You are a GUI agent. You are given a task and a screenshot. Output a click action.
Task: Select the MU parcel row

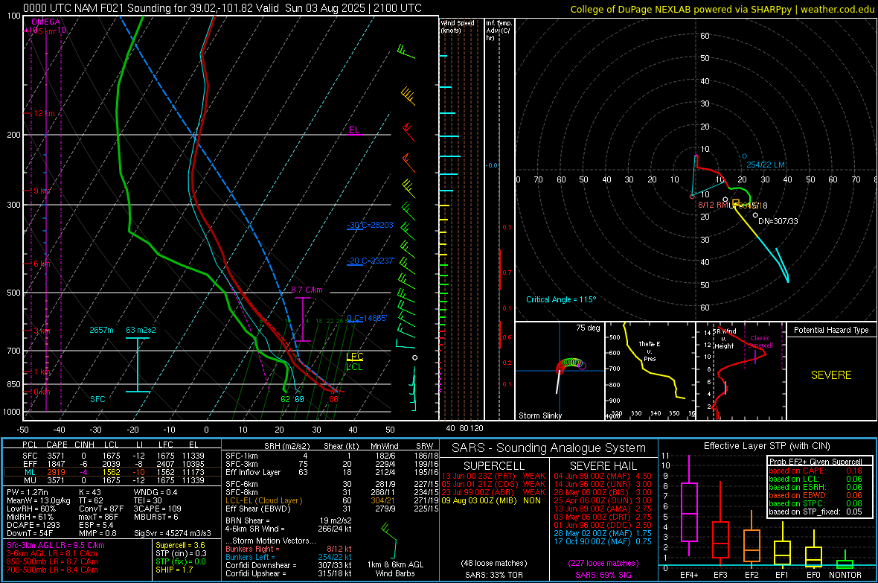[112, 480]
